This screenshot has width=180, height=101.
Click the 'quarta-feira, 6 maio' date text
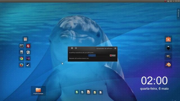(x=154, y=89)
